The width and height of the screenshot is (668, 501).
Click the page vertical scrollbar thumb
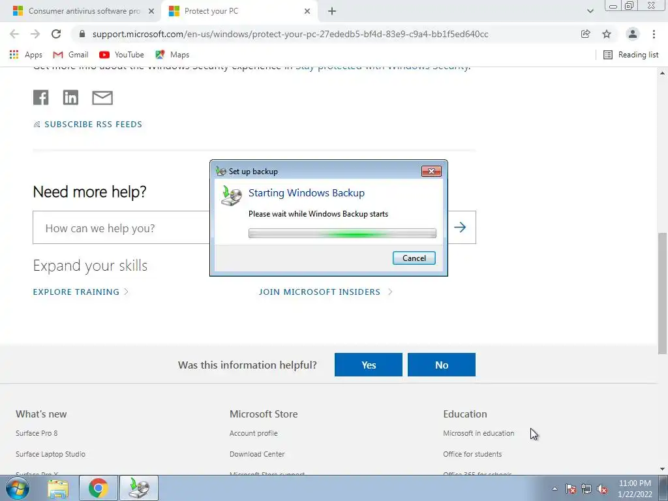pyautogui.click(x=663, y=294)
